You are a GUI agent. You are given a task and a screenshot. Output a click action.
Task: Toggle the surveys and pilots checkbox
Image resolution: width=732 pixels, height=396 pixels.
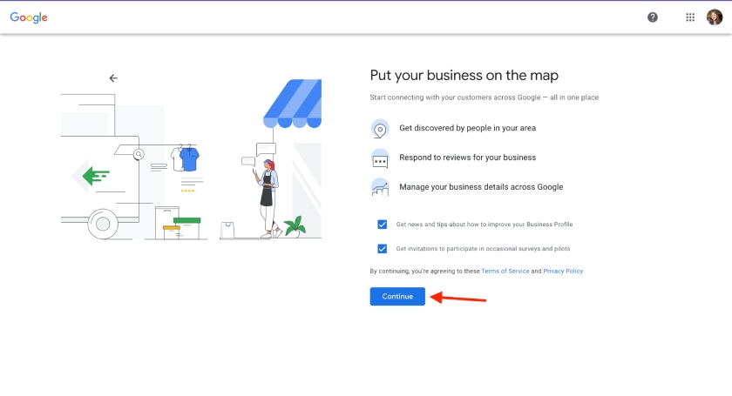(x=383, y=248)
